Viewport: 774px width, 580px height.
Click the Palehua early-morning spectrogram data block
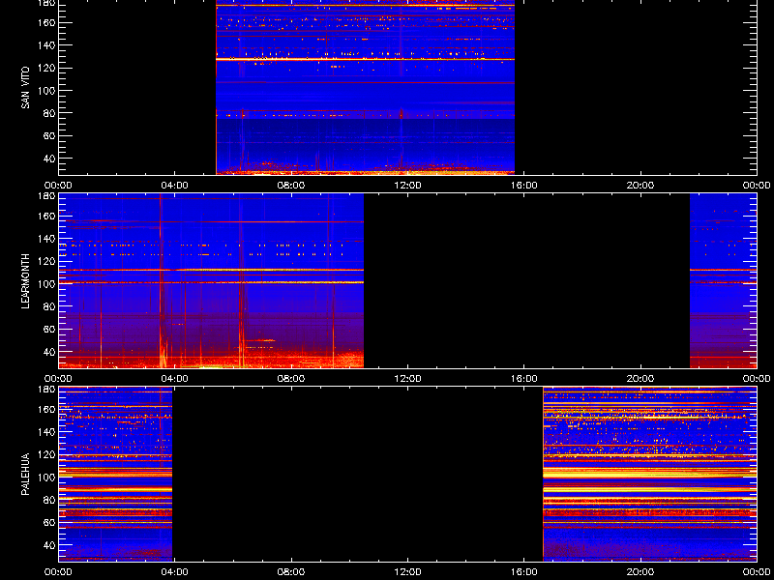click(115, 474)
